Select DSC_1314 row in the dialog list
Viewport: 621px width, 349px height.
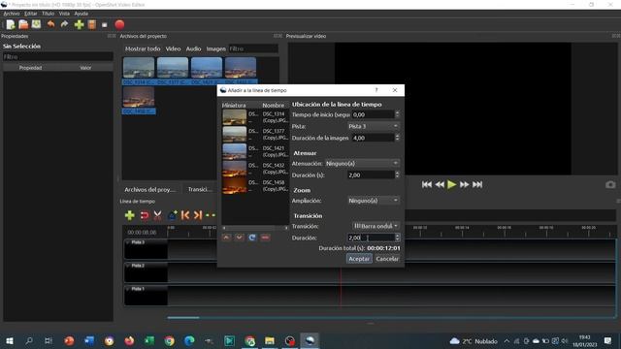[x=255, y=117]
